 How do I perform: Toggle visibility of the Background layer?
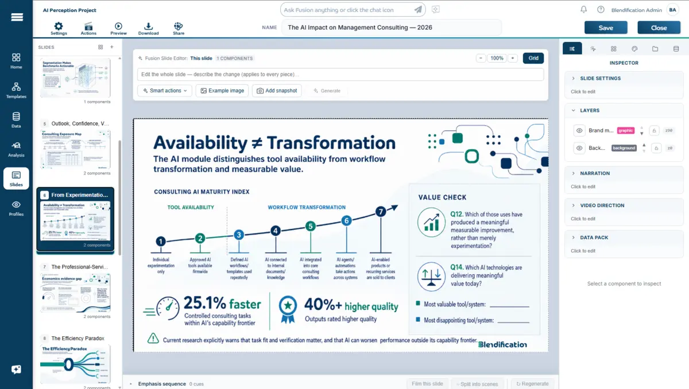[x=579, y=148]
